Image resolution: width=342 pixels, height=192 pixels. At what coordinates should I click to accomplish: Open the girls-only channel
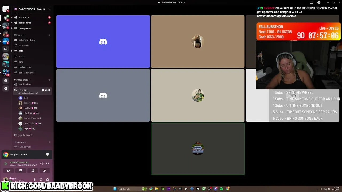[x=32, y=46]
